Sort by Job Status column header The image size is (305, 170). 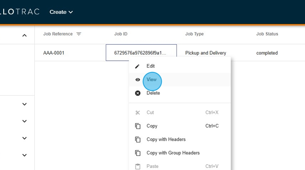click(x=267, y=34)
